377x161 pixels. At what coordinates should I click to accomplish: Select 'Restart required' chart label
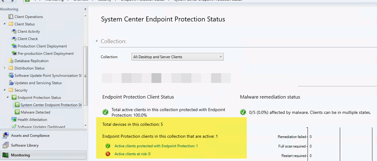294,156
